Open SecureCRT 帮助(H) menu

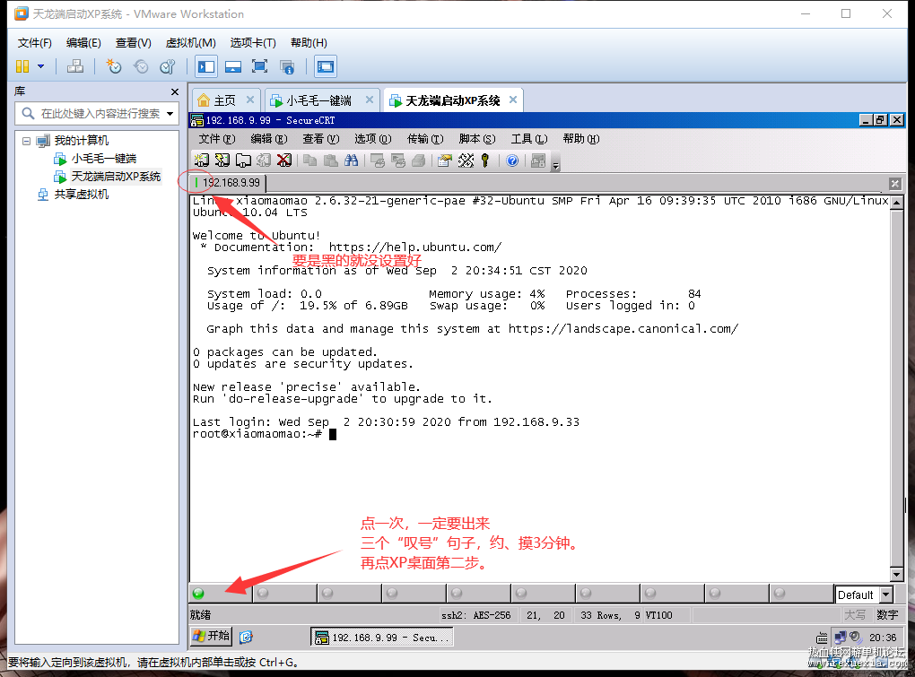580,139
